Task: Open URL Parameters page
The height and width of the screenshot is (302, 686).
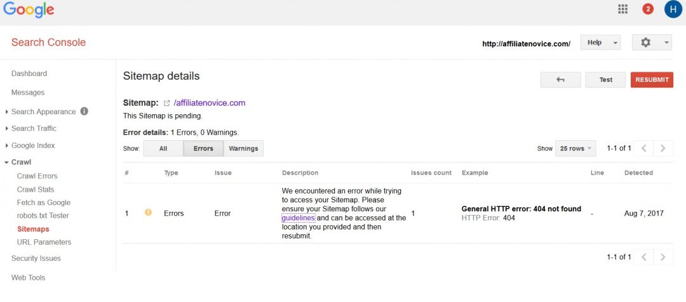Action: coord(44,242)
